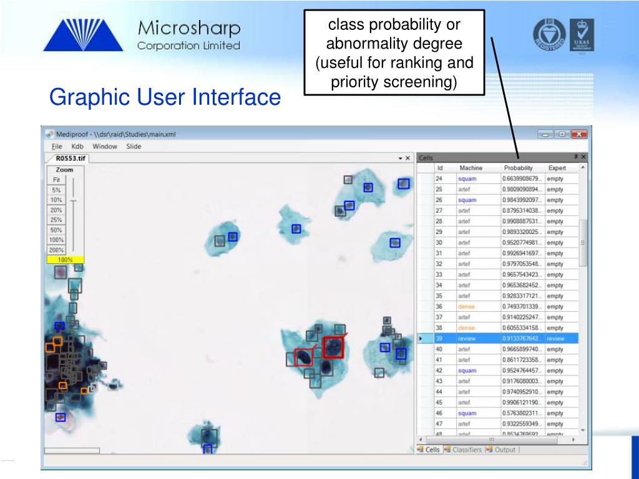Pin the Cells panel with the pushpin icon
This screenshot has width=639, height=479.
[576, 157]
